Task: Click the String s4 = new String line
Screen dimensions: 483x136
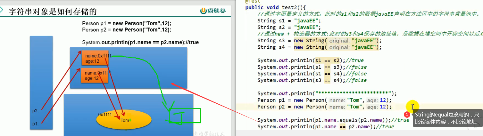Action: point(320,47)
